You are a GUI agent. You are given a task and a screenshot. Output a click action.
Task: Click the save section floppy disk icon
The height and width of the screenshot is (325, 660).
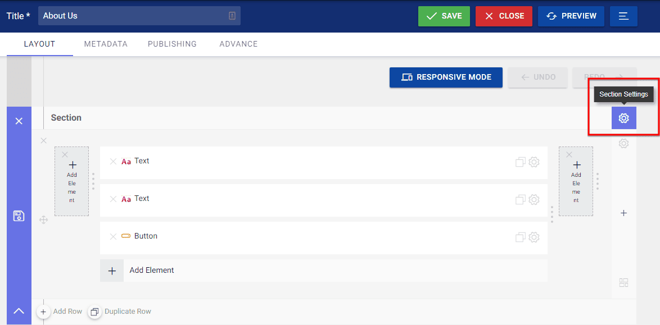tap(19, 216)
